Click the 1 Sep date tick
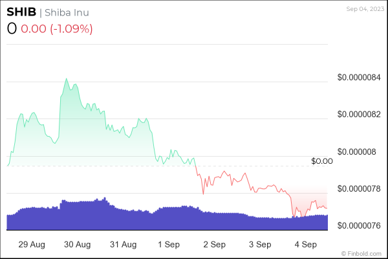 point(169,245)
